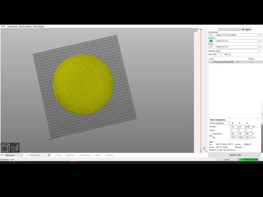Enable the Shells checkbox
This screenshot has width=263, height=197.
click(x=95, y=155)
